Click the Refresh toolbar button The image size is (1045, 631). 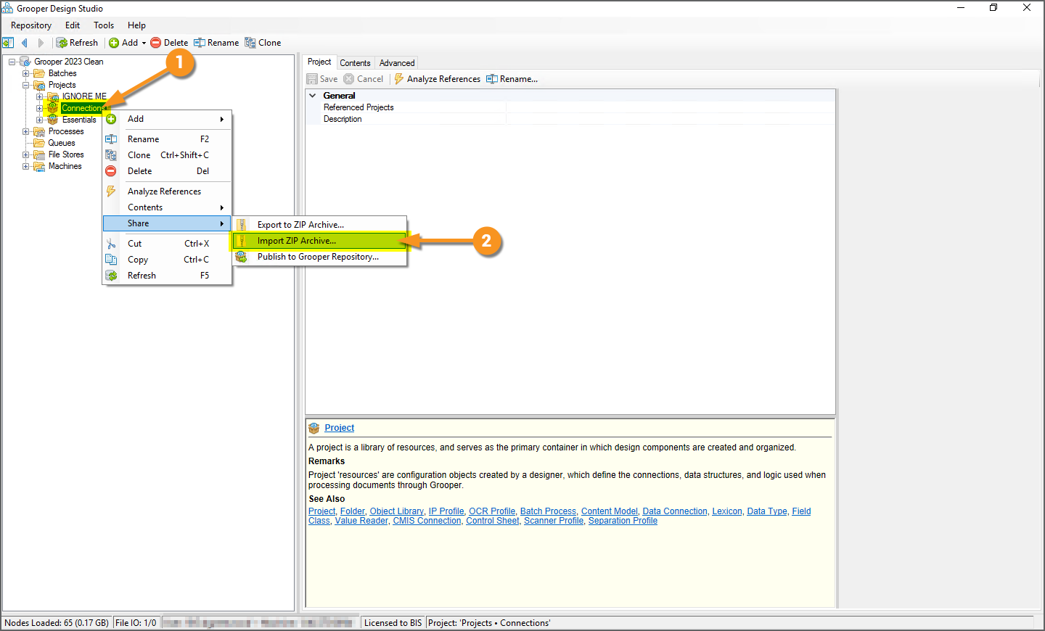(x=77, y=43)
